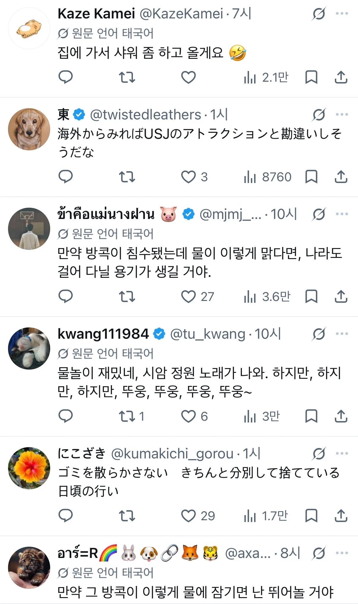Open the beagle dog avatar of 東
This screenshot has height=604, width=358.
click(x=29, y=129)
